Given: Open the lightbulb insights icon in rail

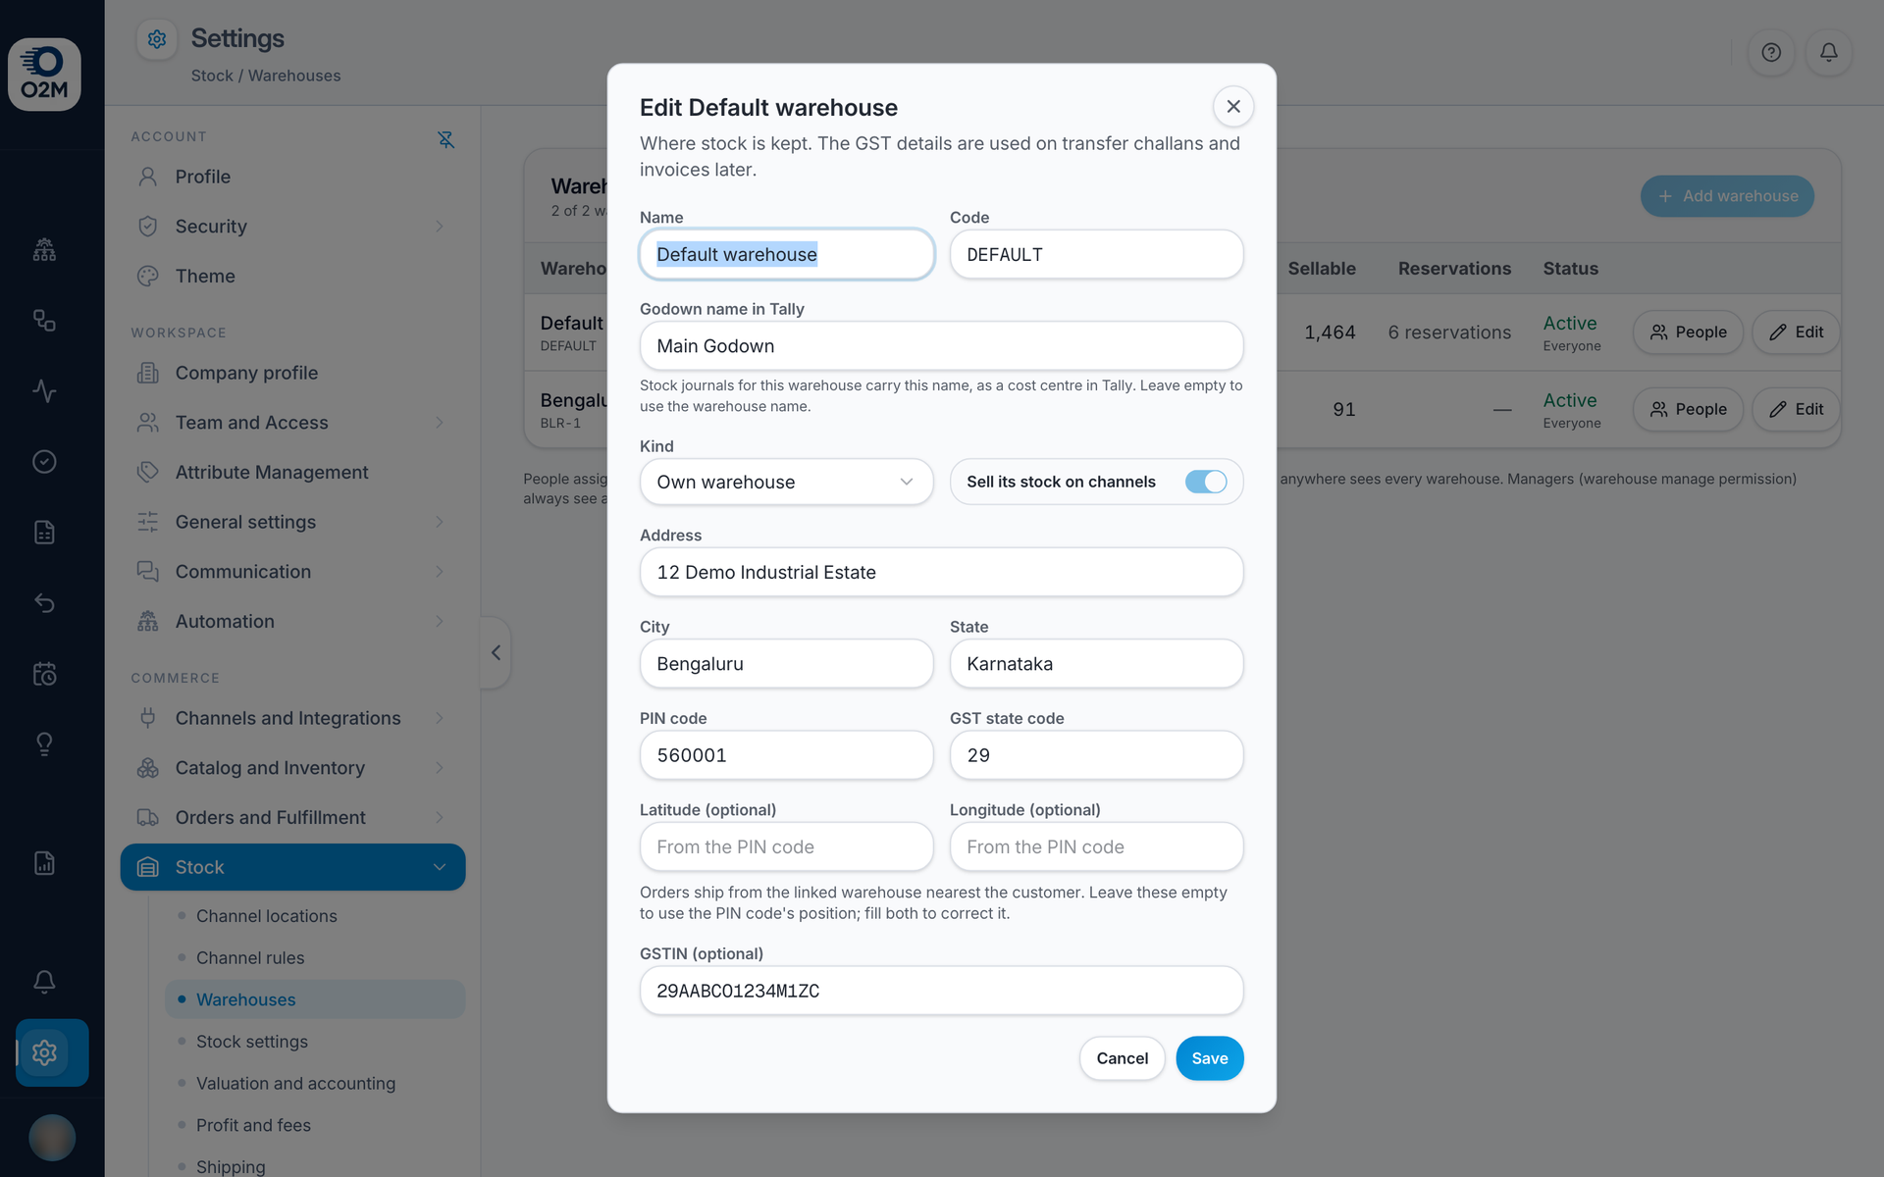Looking at the screenshot, I should tap(44, 744).
